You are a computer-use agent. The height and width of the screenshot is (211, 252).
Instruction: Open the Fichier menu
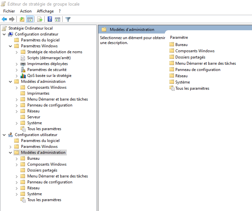pos(9,11)
